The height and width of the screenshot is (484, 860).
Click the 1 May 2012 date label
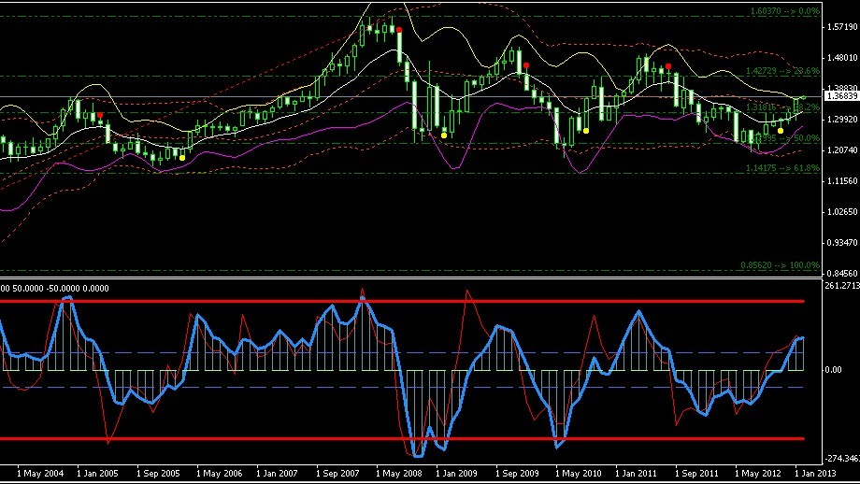click(758, 474)
